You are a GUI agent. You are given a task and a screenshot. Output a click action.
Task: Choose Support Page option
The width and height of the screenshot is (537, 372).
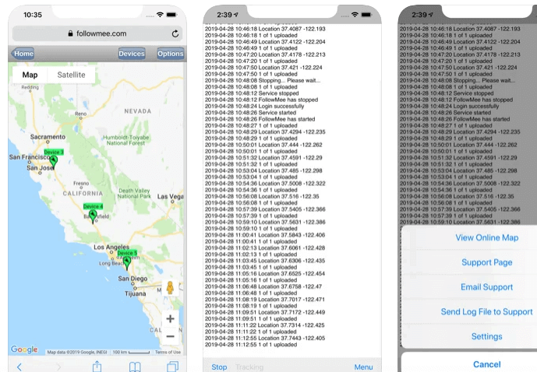(x=486, y=262)
